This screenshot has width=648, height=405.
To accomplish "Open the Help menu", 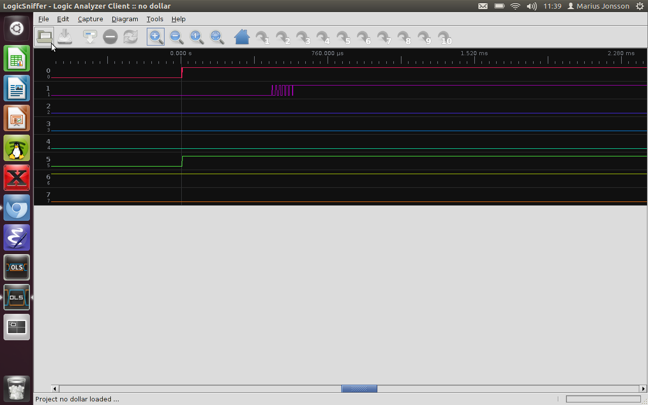I will click(x=178, y=19).
